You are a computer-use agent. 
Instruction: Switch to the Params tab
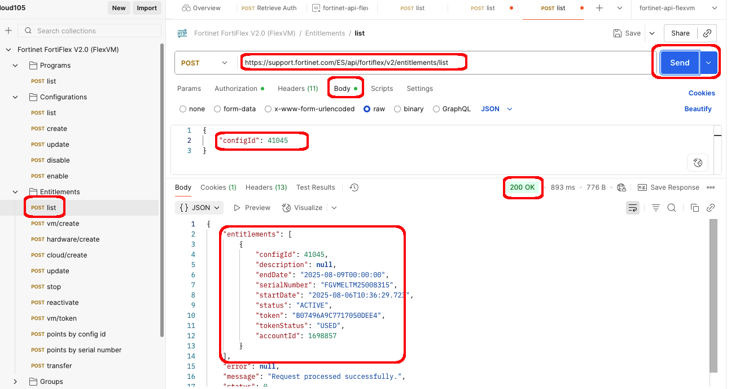tap(189, 89)
